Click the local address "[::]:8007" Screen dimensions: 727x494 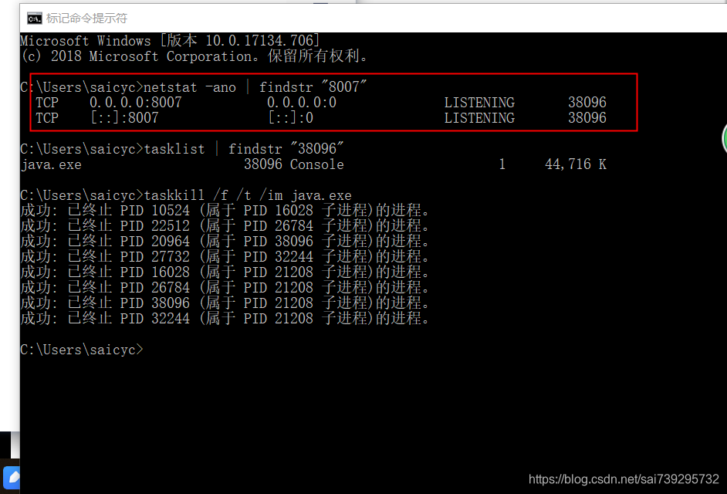click(x=124, y=118)
